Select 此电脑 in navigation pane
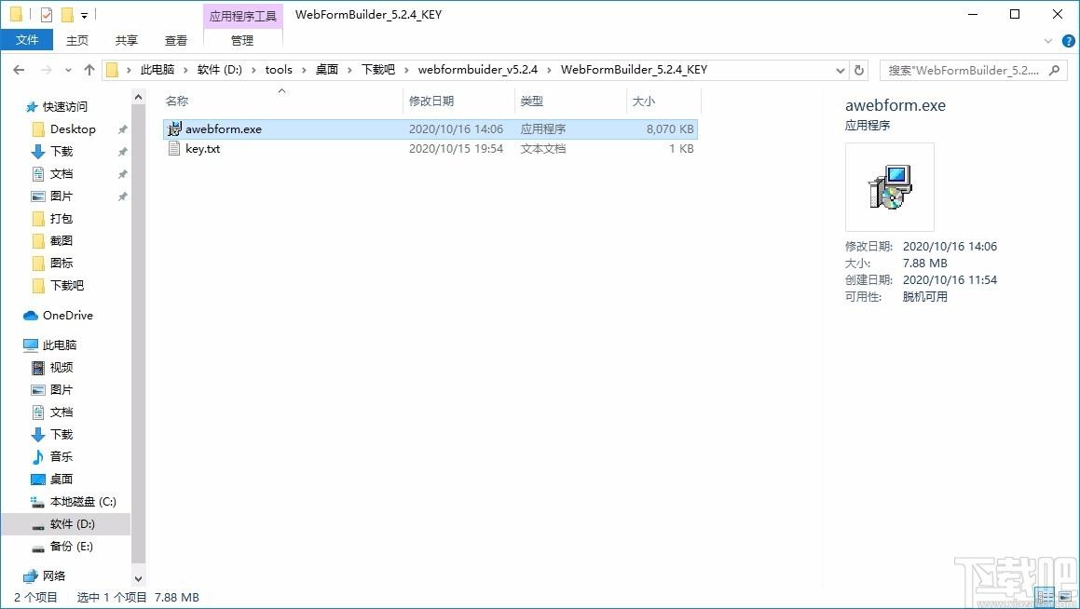 (60, 345)
